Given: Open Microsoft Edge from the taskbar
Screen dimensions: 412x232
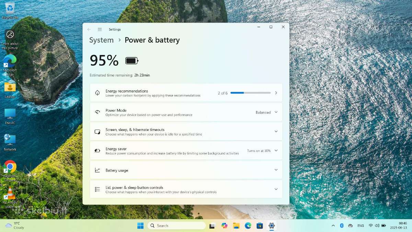Looking at the screenshot, I should click(x=248, y=225).
